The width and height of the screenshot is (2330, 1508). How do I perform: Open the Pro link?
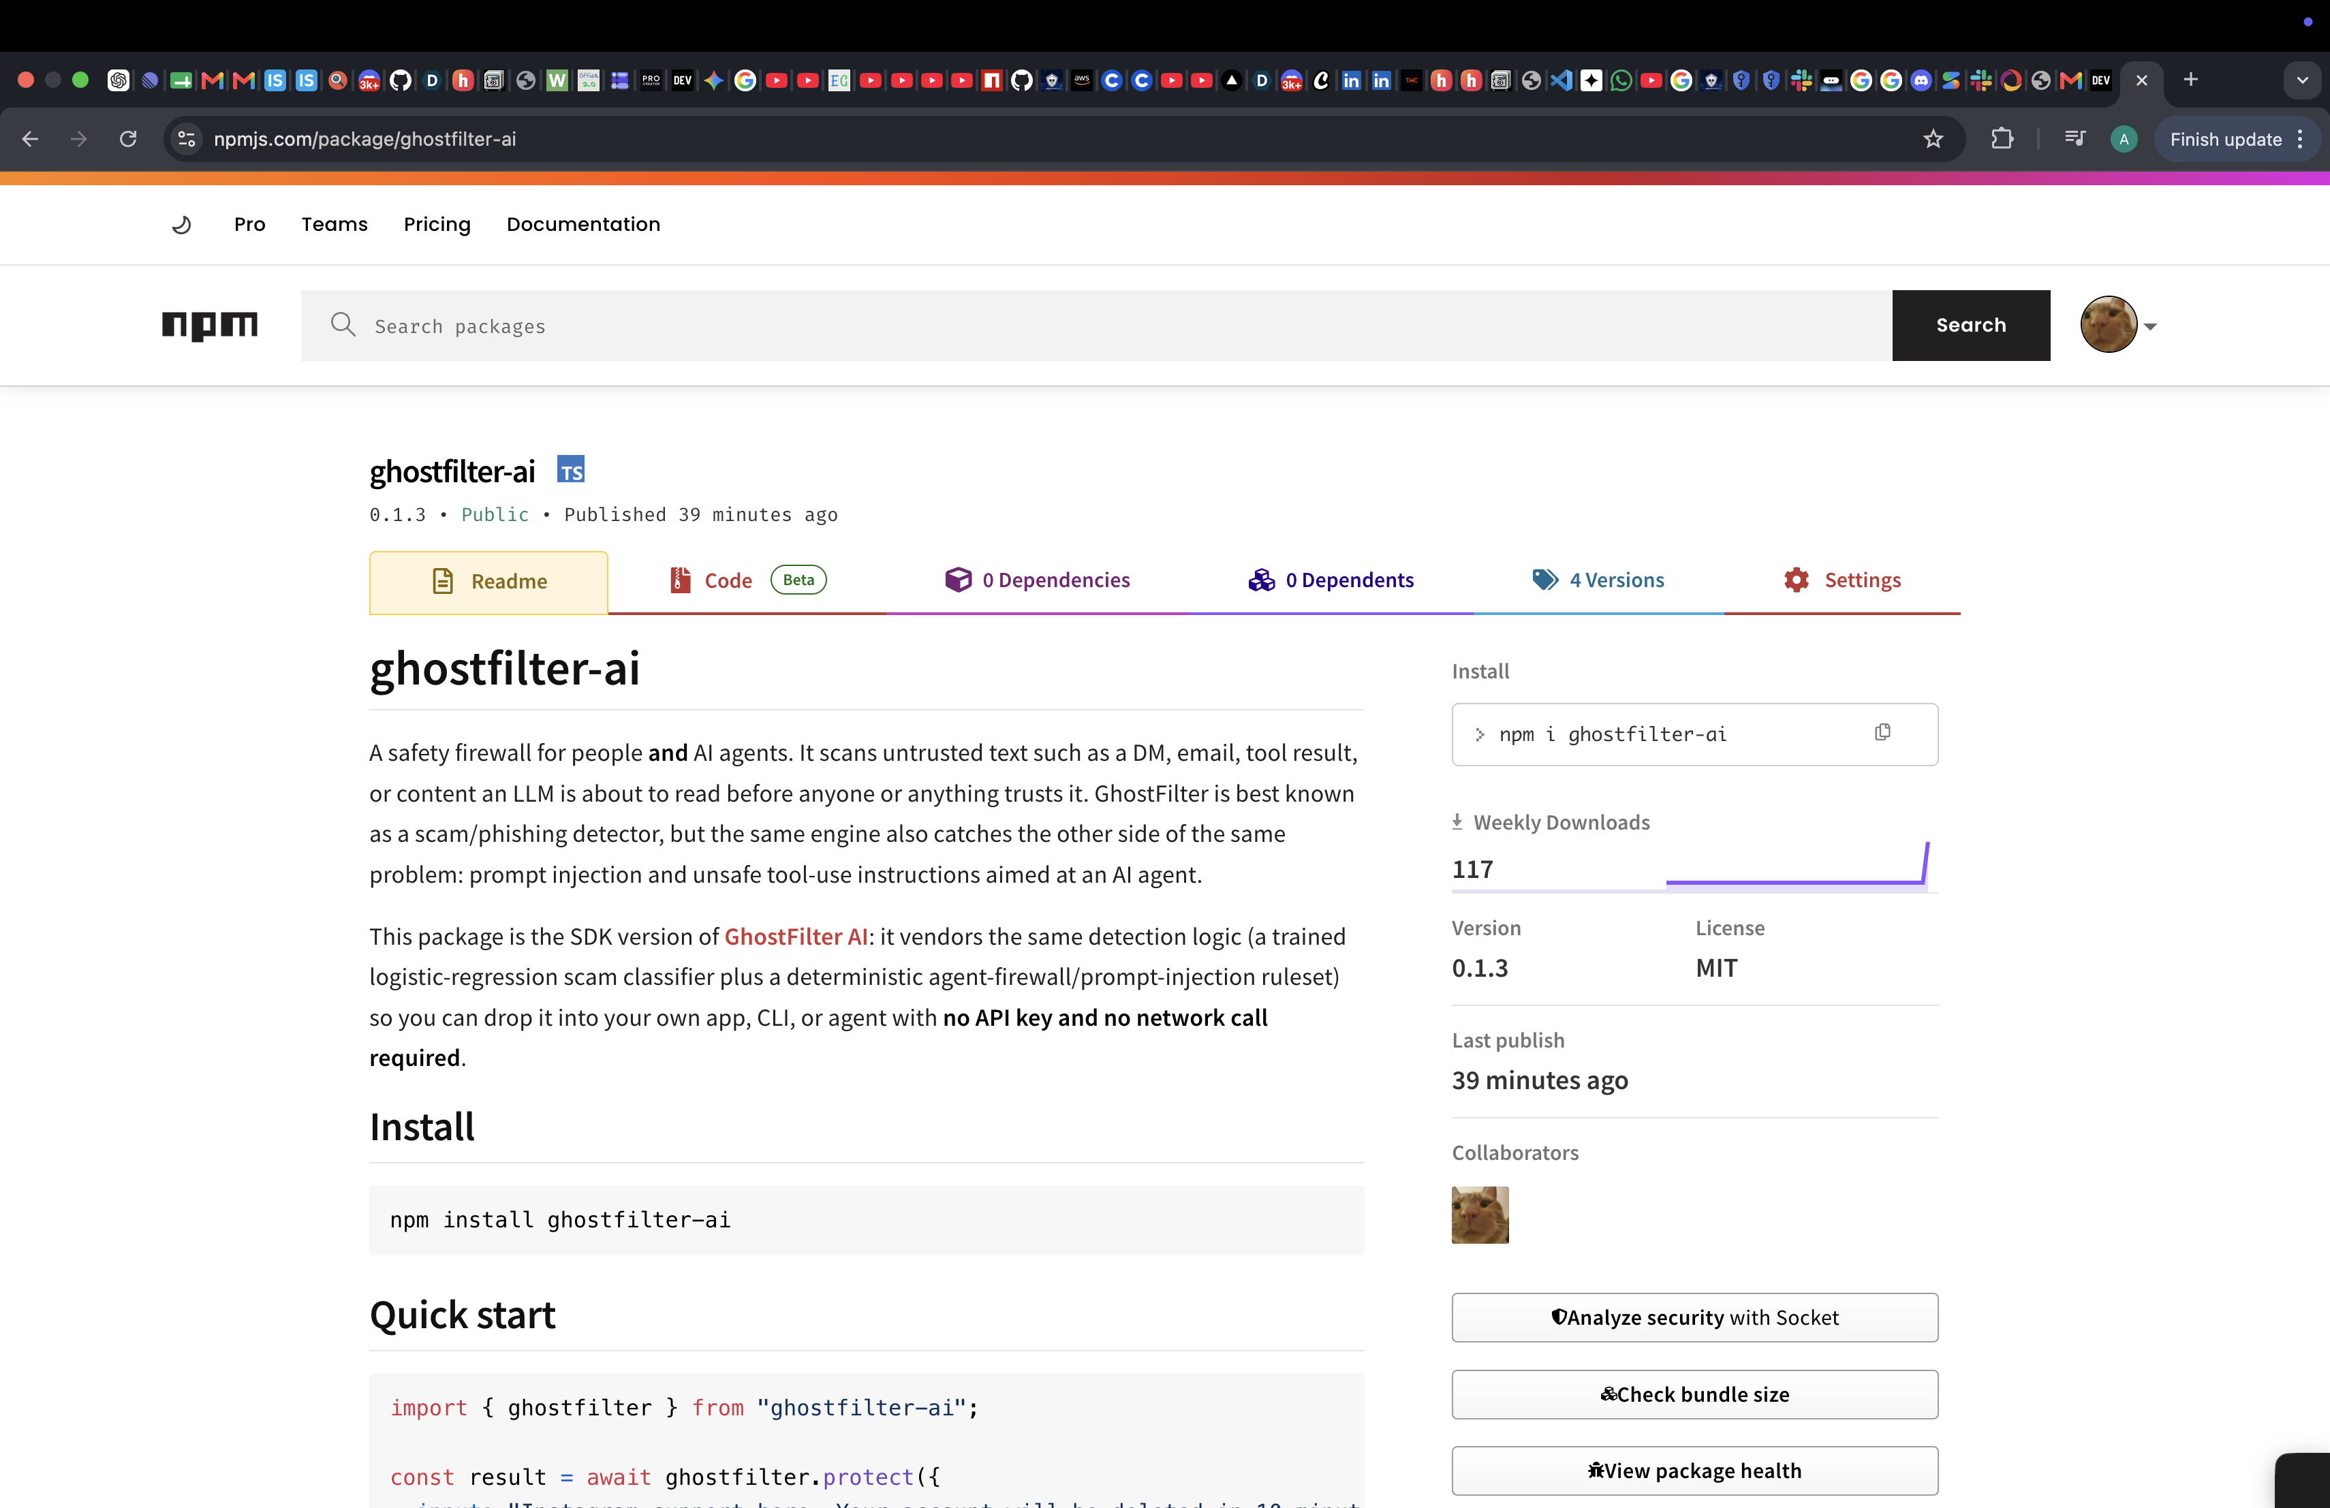pos(249,224)
